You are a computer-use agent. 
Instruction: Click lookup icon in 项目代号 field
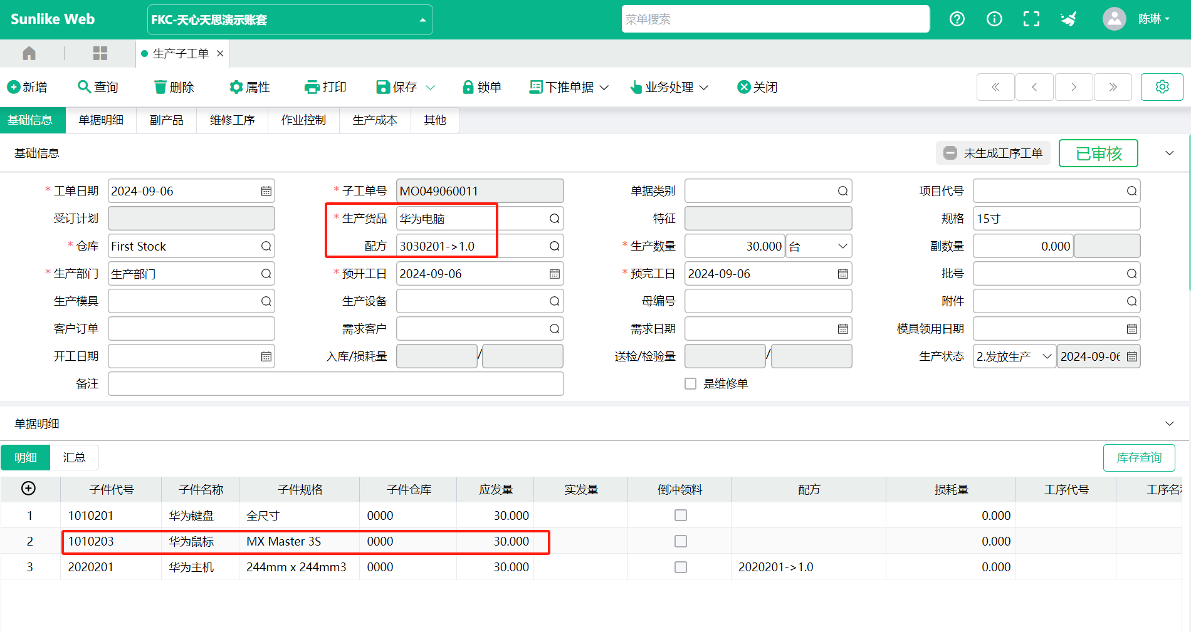point(1131,191)
